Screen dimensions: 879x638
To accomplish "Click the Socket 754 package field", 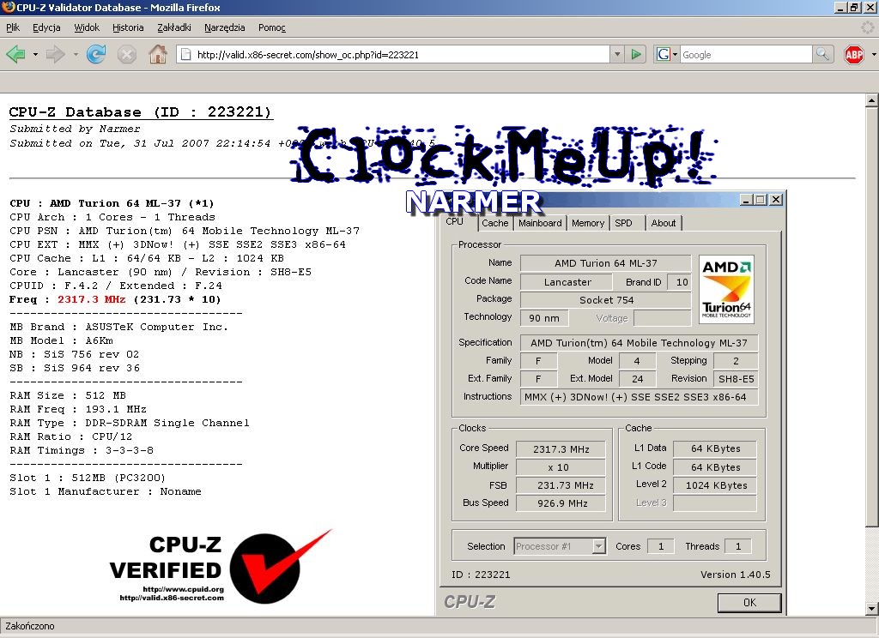I will [x=606, y=300].
